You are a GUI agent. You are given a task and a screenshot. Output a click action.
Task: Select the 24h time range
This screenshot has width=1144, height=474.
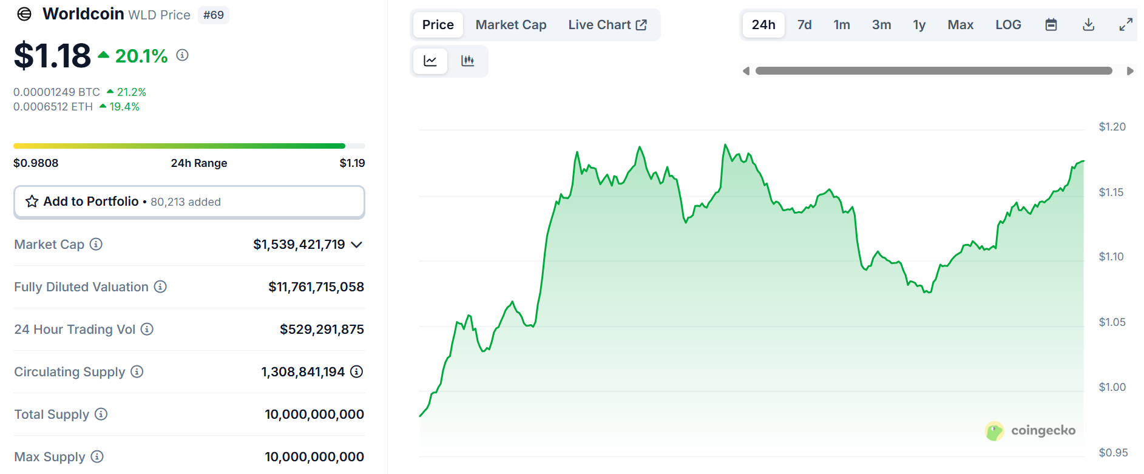pyautogui.click(x=763, y=25)
